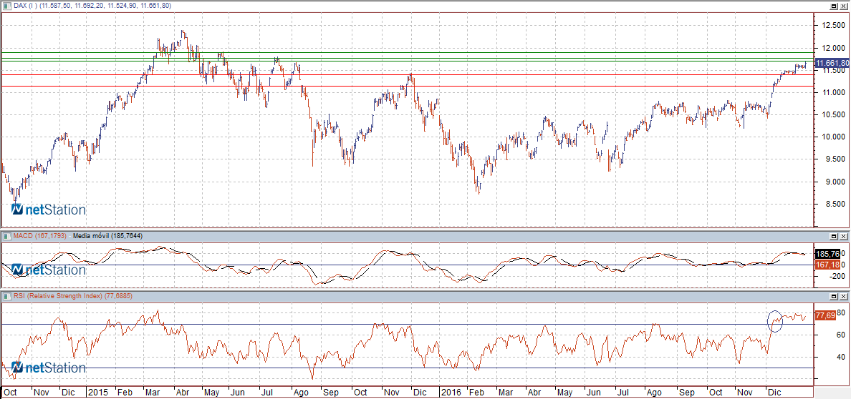Click the MACD panel icon at left
This screenshot has height=399, width=851.
(x=6, y=236)
